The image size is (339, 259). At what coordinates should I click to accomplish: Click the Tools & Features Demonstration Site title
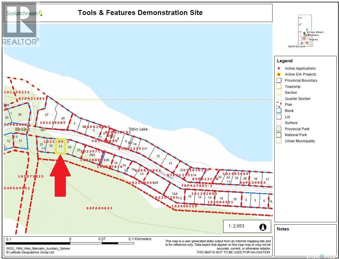click(140, 13)
